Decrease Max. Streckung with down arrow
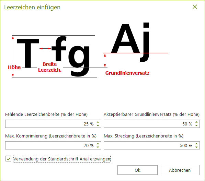 click(196, 147)
